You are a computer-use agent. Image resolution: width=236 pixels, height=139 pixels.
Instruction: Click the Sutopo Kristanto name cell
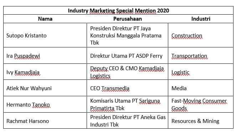[x=45, y=35]
